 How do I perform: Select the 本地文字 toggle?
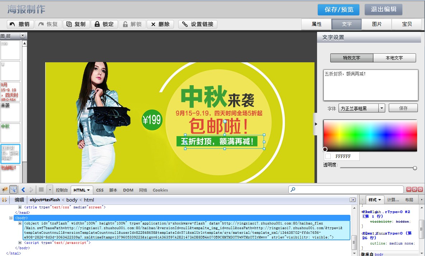pos(395,58)
